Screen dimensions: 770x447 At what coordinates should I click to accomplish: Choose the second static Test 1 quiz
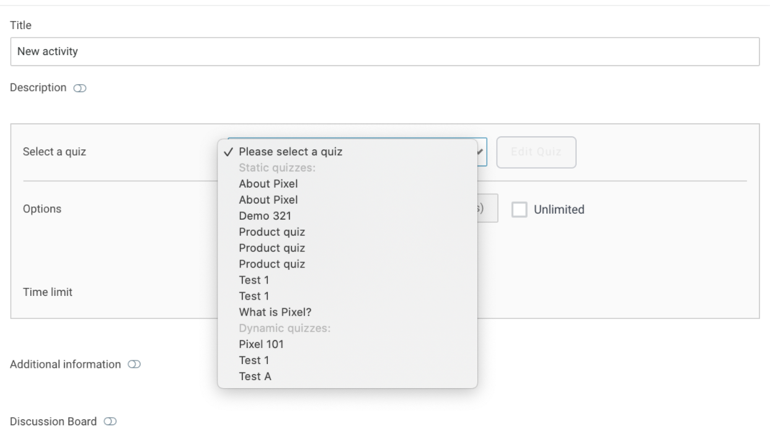click(254, 297)
